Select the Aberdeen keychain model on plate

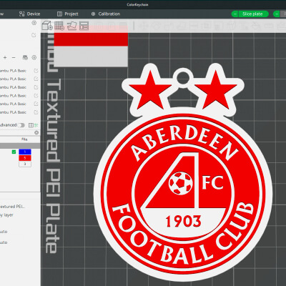pyautogui.click(x=183, y=172)
